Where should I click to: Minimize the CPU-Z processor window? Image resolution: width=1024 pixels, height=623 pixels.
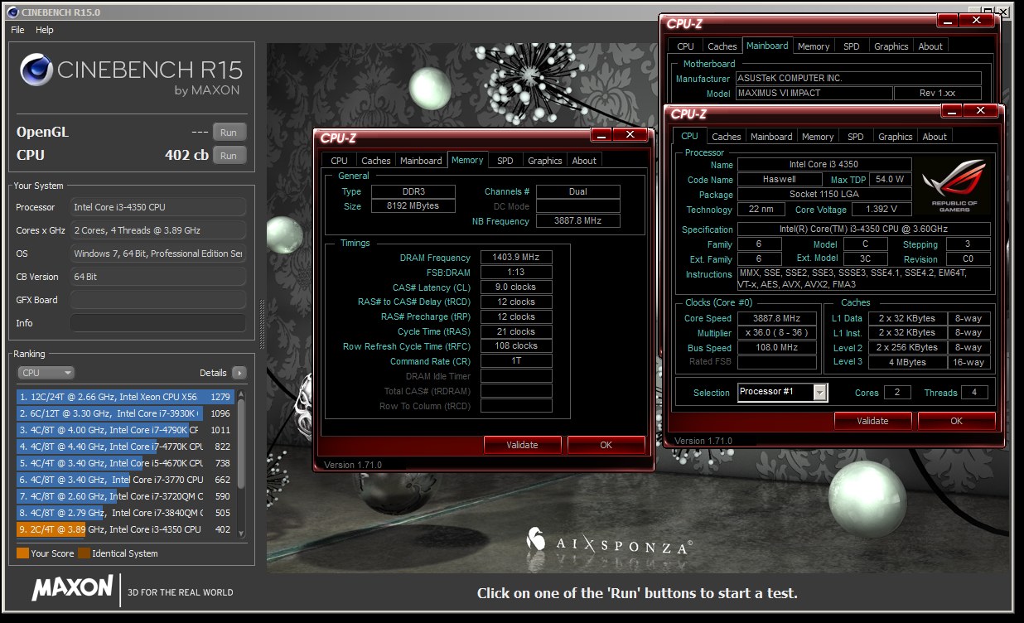(952, 110)
